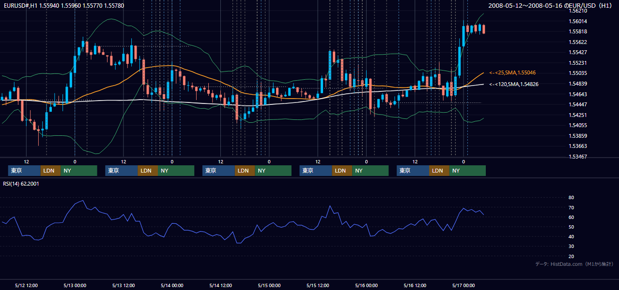Click the RSI level 80 label
Viewport: 619px width, 290px height.
pos(571,198)
